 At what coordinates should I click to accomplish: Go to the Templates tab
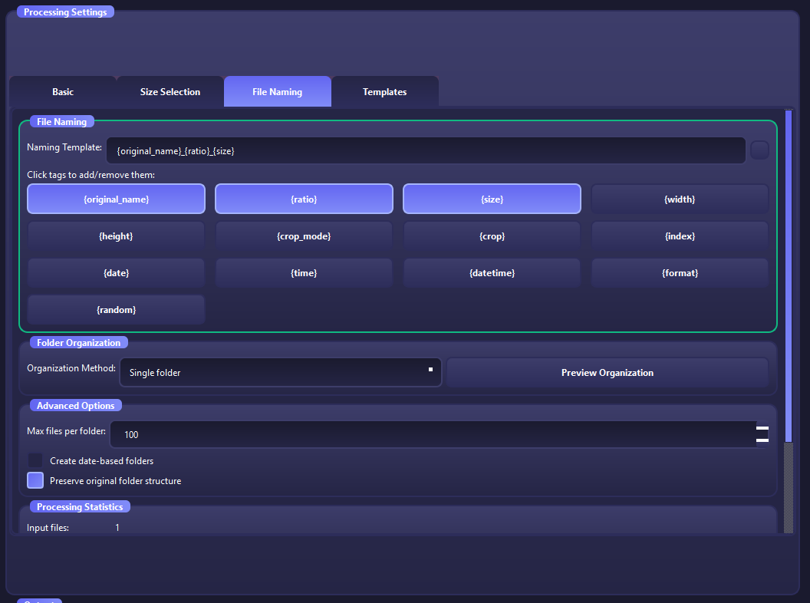(x=384, y=92)
